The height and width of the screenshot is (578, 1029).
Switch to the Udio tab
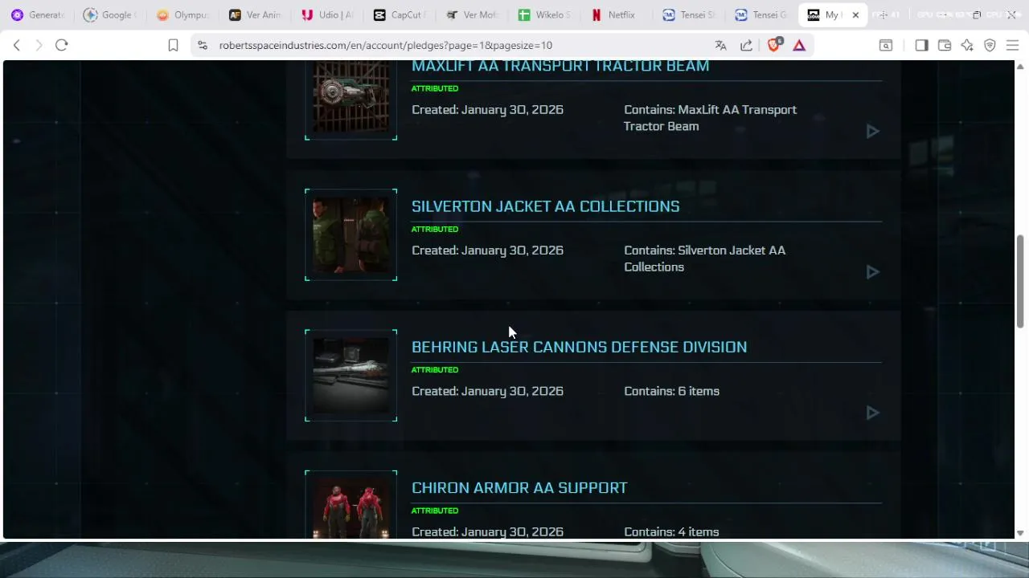coord(327,14)
